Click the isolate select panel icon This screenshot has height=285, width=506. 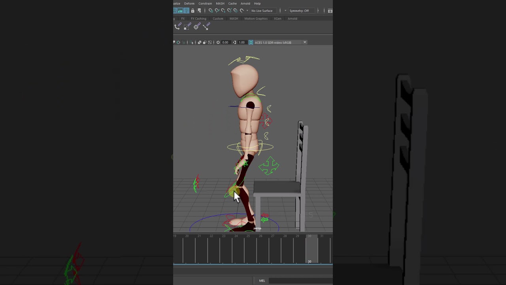(x=191, y=42)
